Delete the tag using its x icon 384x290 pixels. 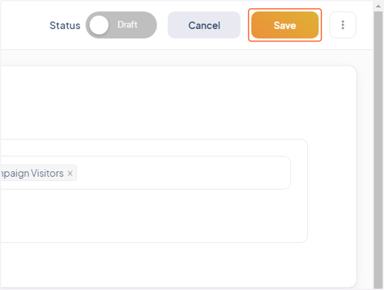pyautogui.click(x=70, y=174)
